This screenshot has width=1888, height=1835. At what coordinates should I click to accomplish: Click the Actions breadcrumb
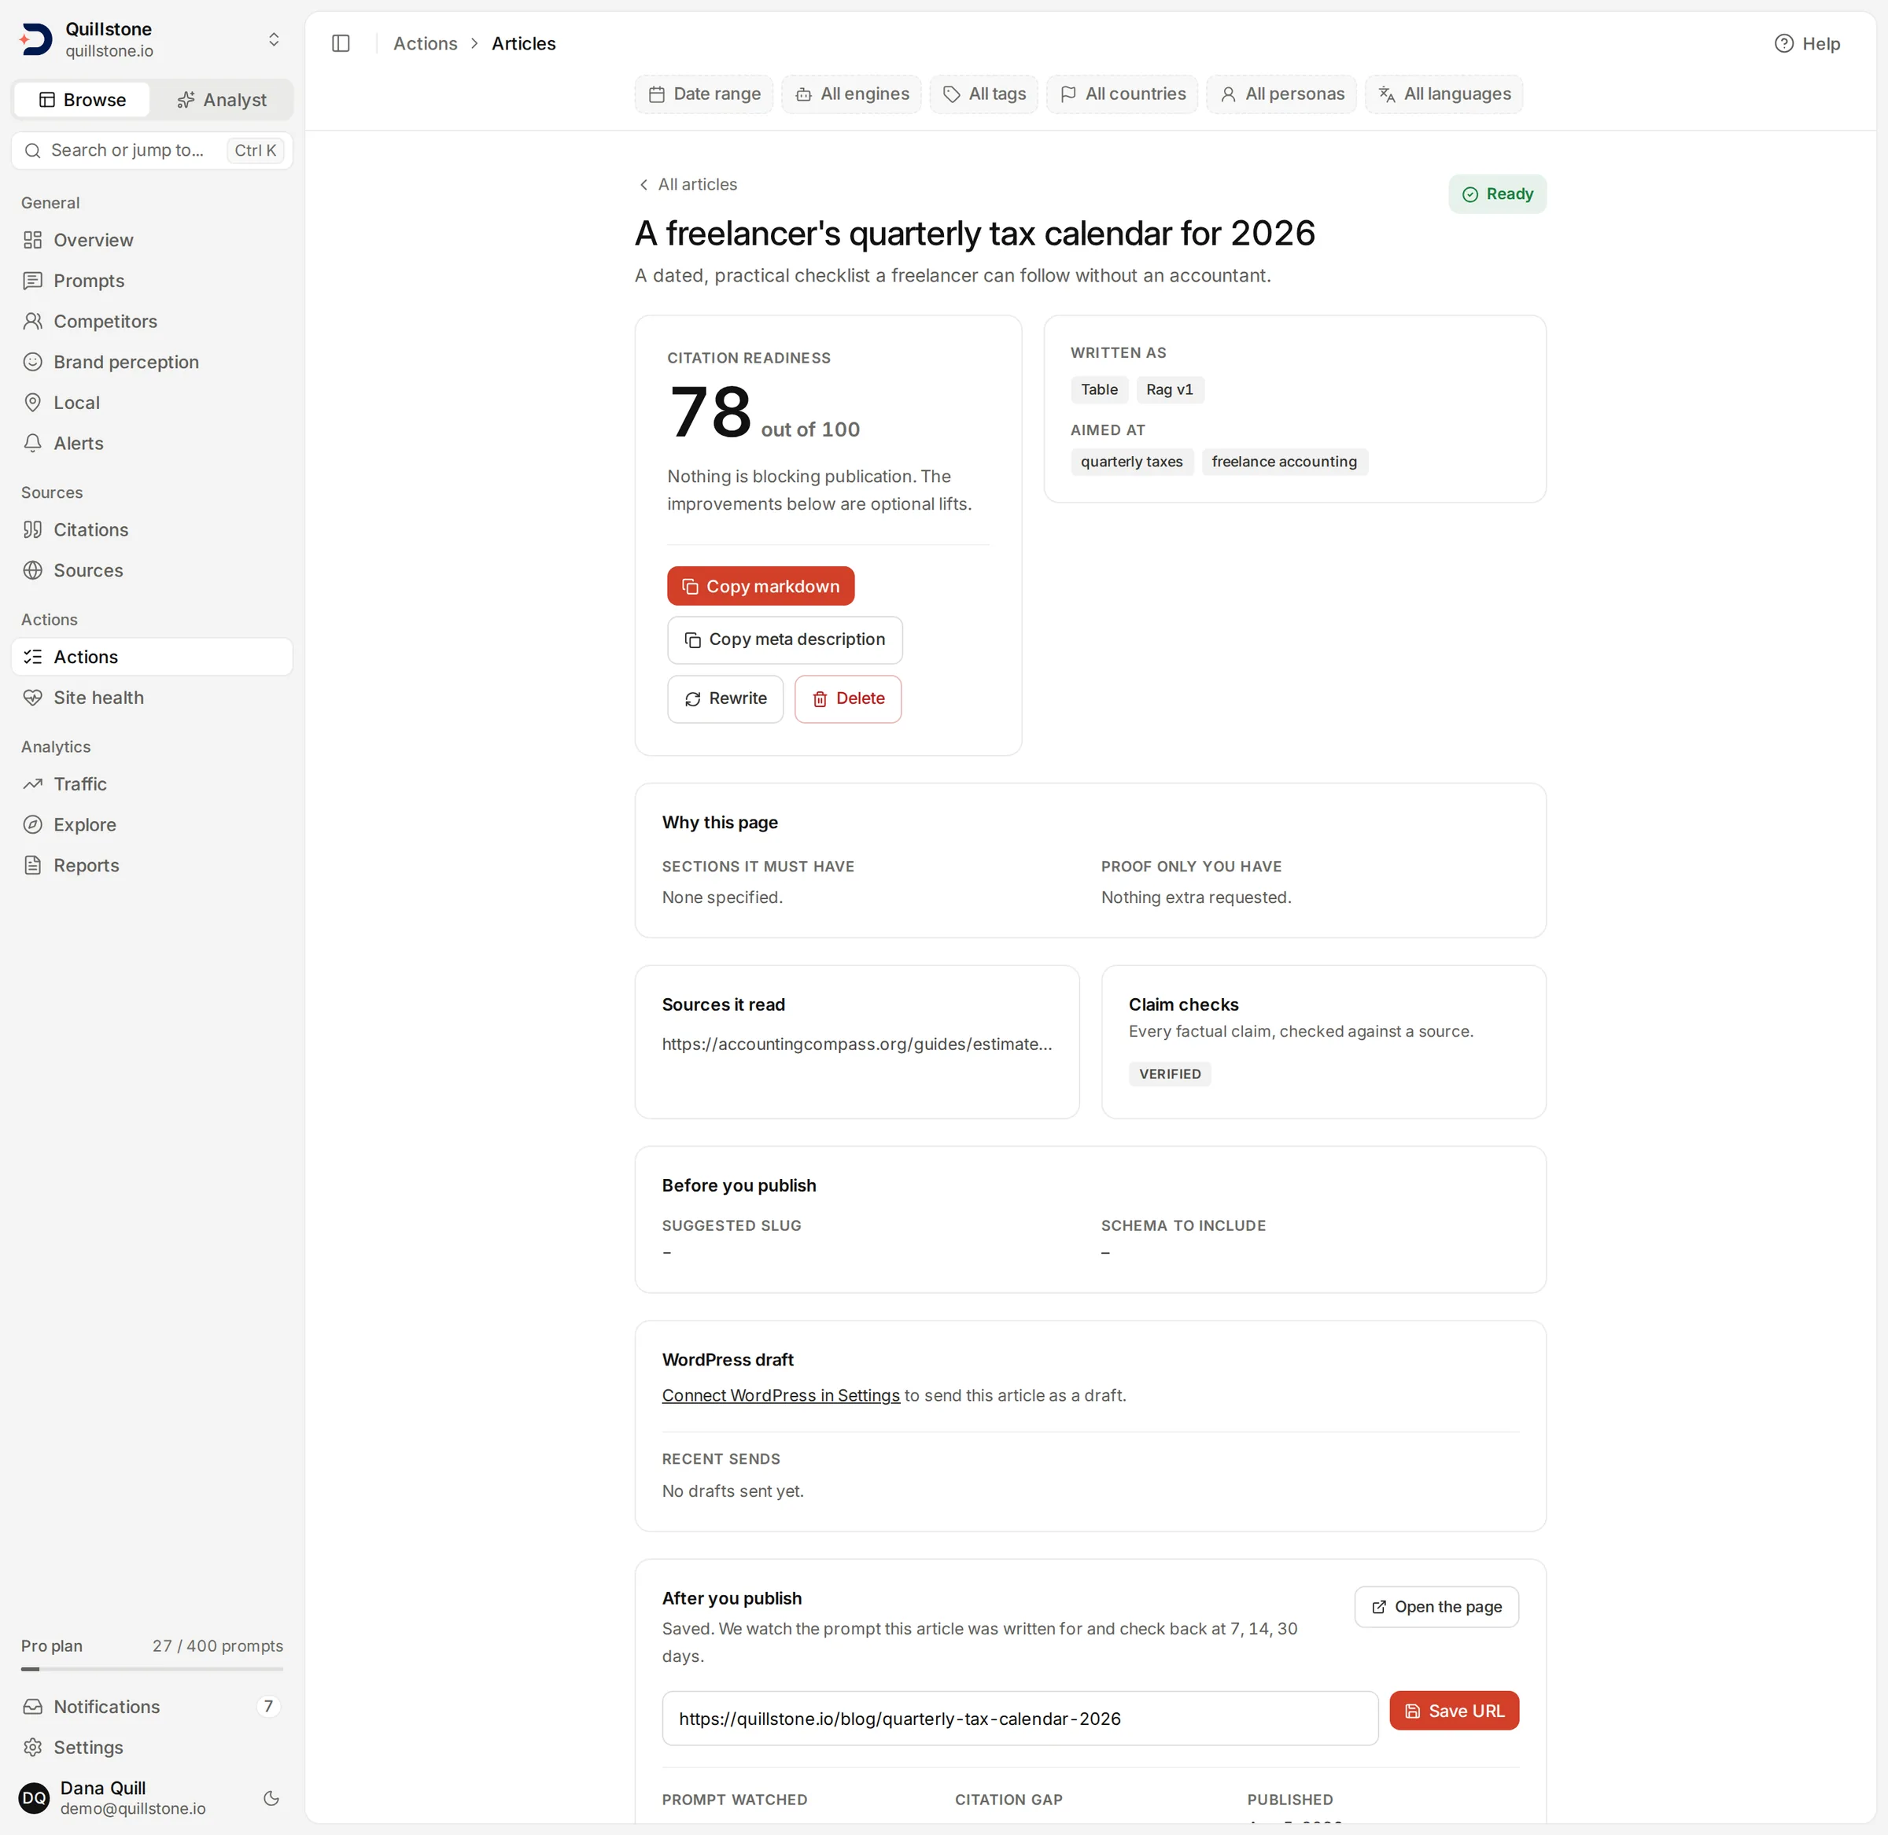[x=425, y=43]
